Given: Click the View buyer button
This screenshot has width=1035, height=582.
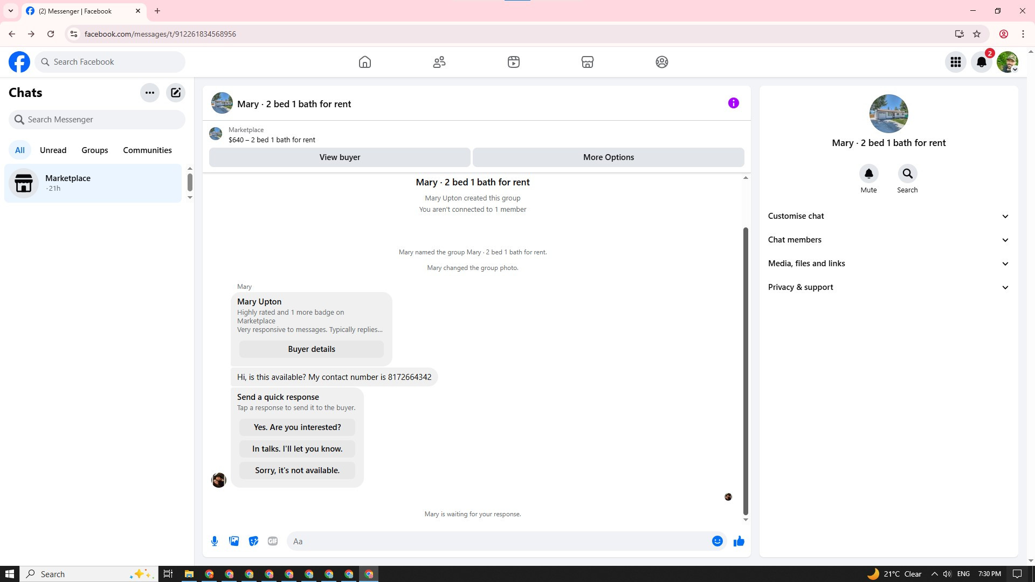Looking at the screenshot, I should click(340, 157).
